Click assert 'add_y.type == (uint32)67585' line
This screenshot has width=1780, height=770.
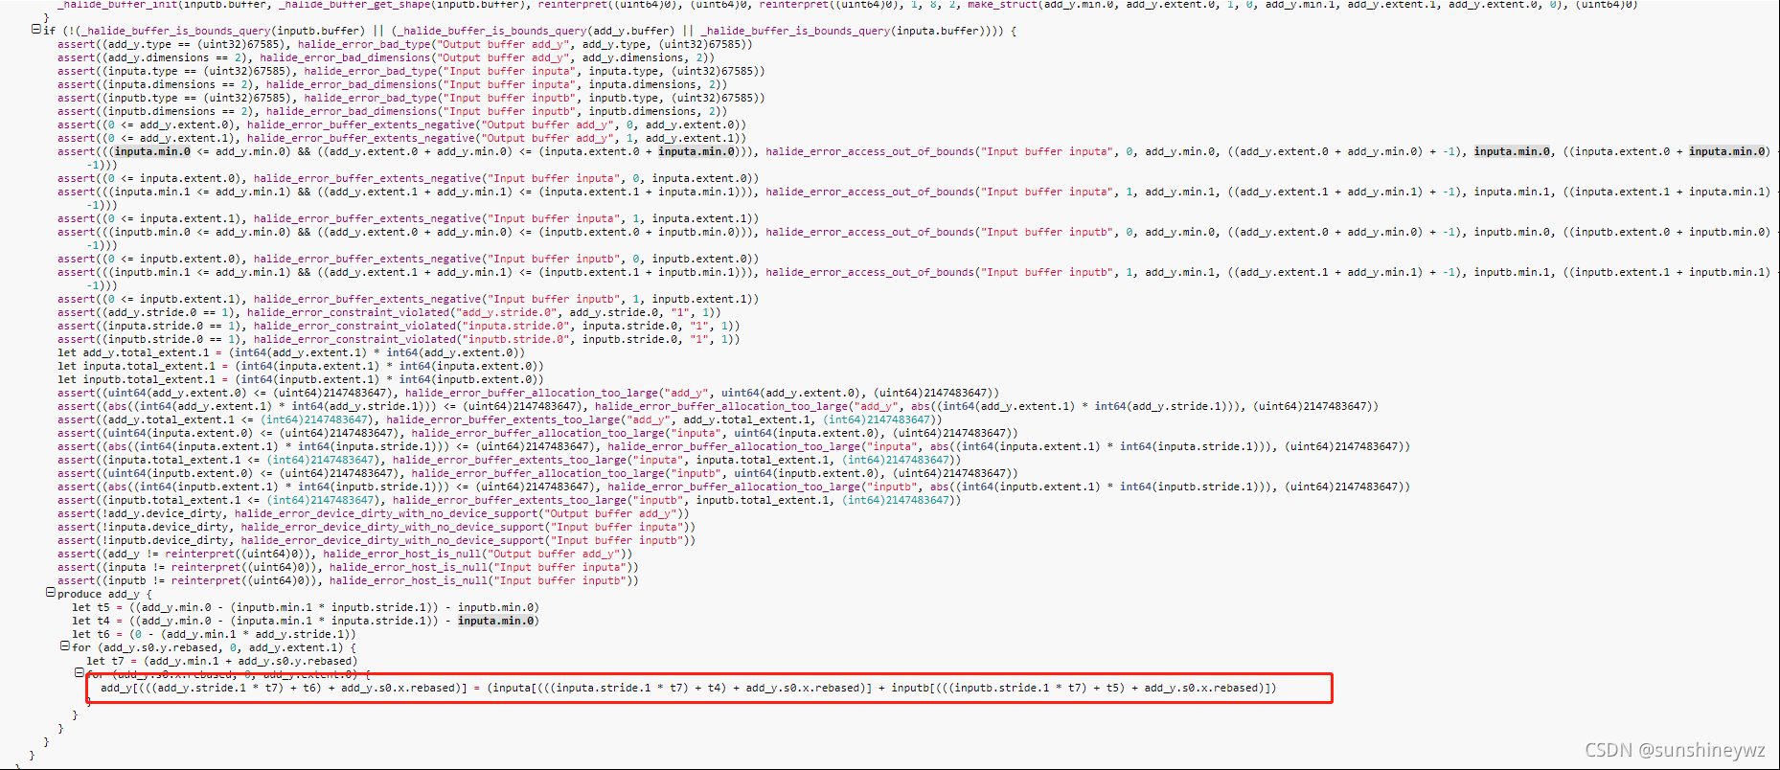point(405,44)
